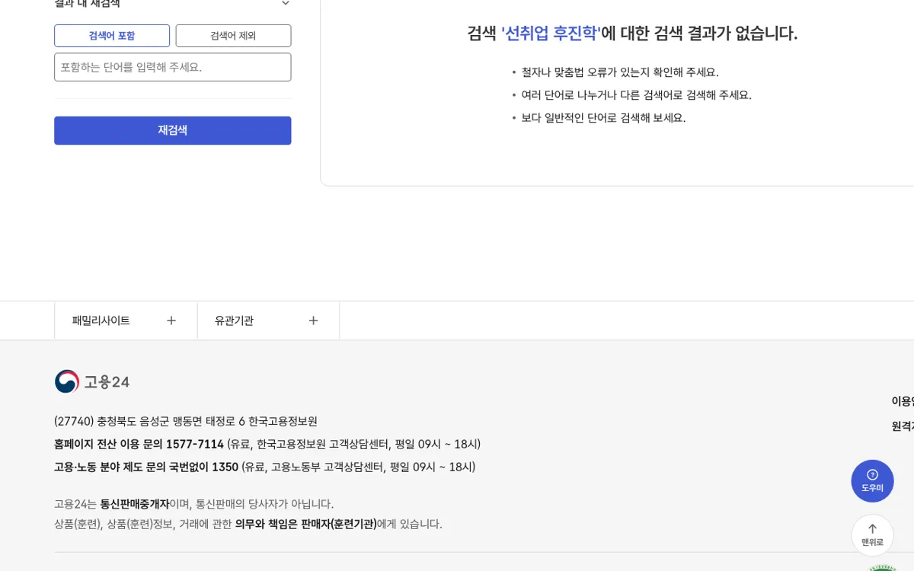Collapse the 결과 내 재검색 chevron
914x571 pixels.
tap(286, 3)
